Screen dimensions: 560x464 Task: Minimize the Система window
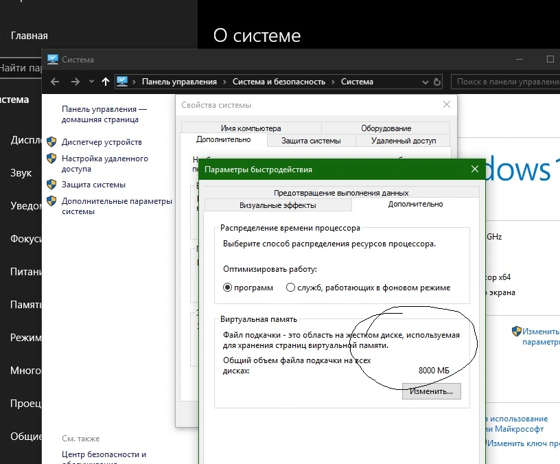tap(520, 59)
